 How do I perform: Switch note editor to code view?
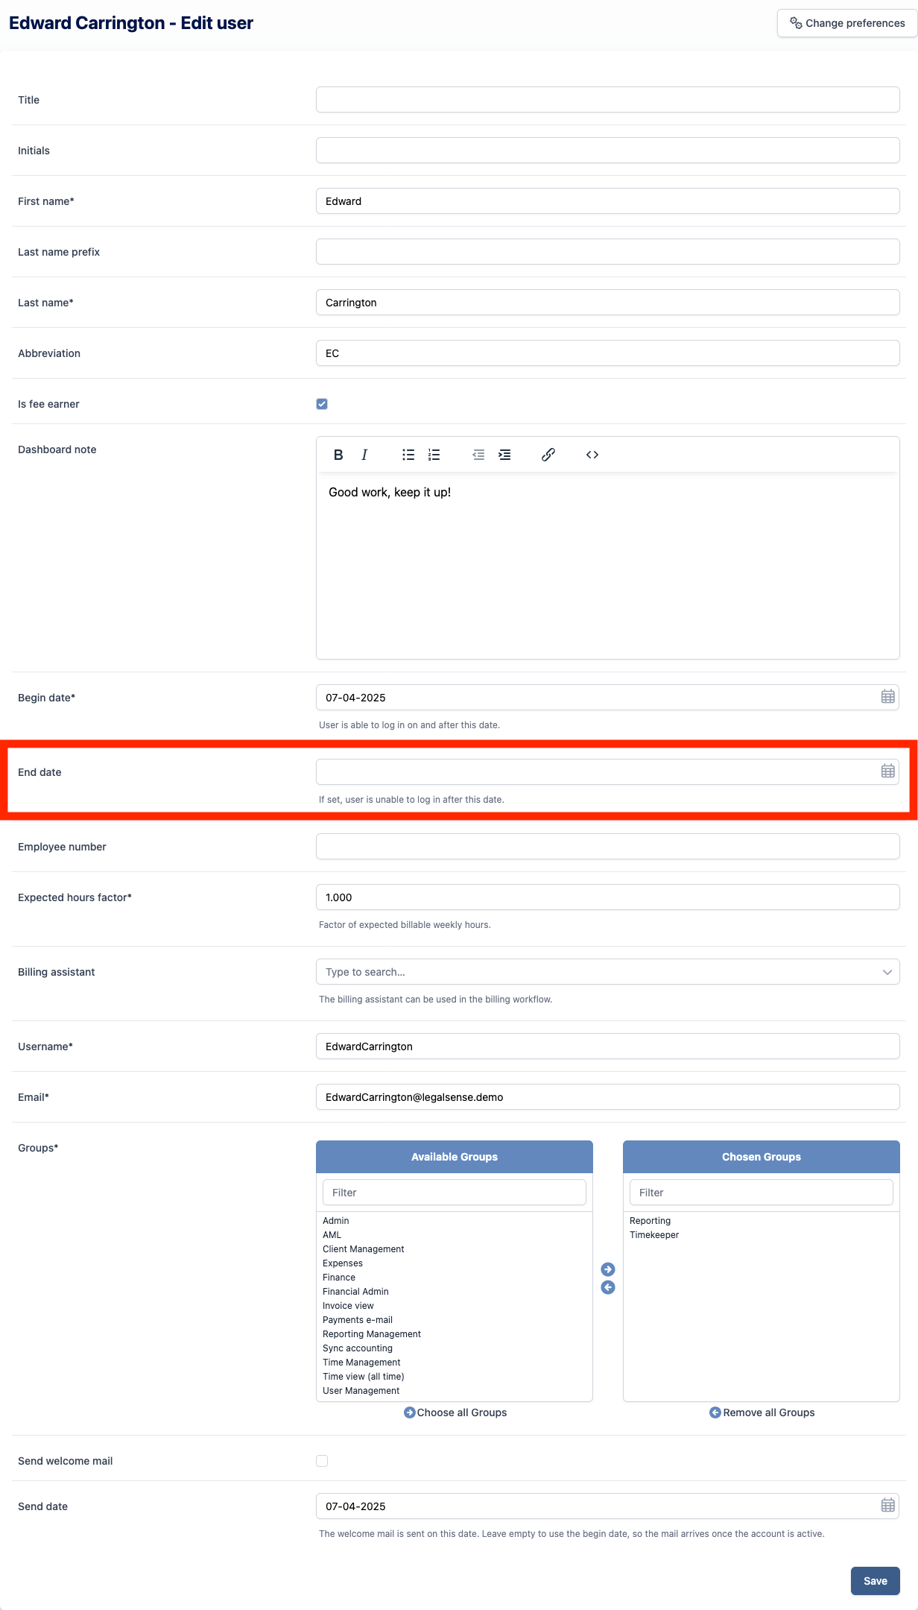(x=592, y=455)
